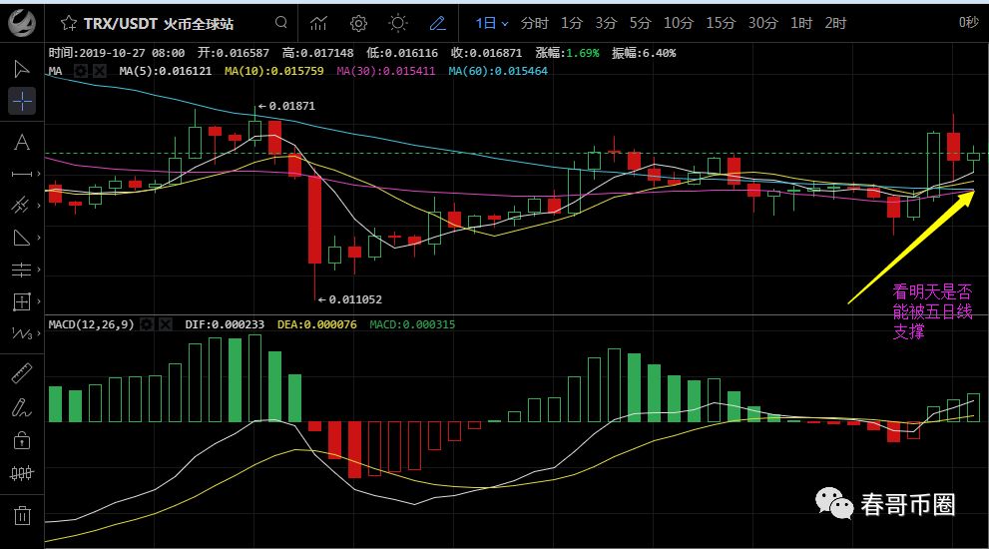Switch to 1时 timeframe
Viewport: 989px width, 549px height.
click(x=801, y=23)
